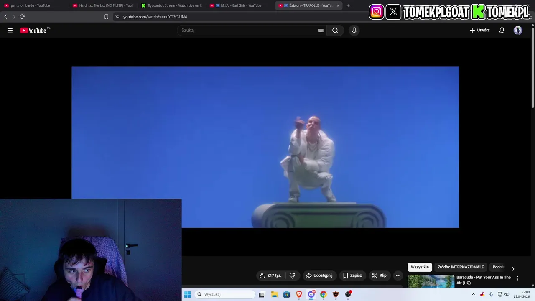The height and width of the screenshot is (301, 535).
Task: Select the Wszystkie filter chip
Action: pyautogui.click(x=420, y=267)
